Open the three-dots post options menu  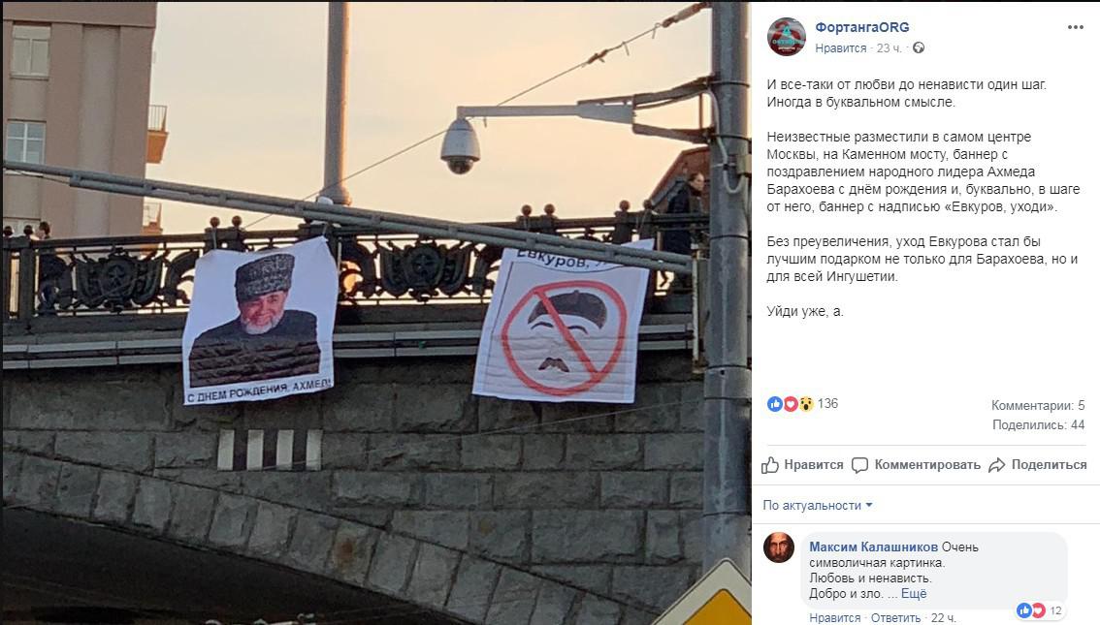coord(1075,27)
